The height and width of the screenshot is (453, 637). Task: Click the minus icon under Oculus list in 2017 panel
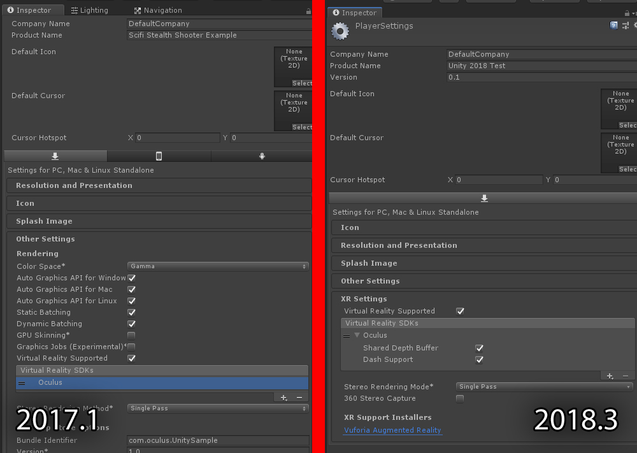point(299,398)
